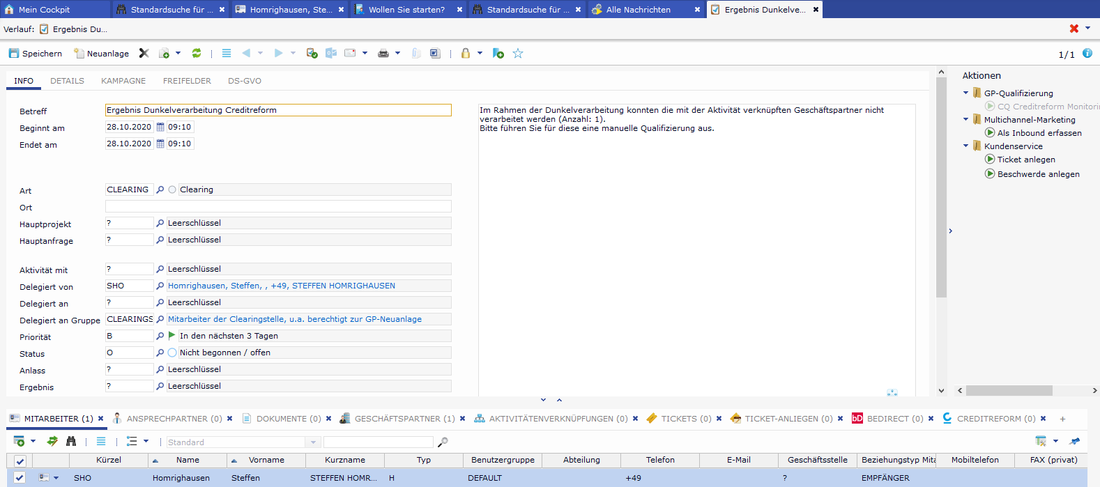Open the Standard filter dropdown

point(313,442)
